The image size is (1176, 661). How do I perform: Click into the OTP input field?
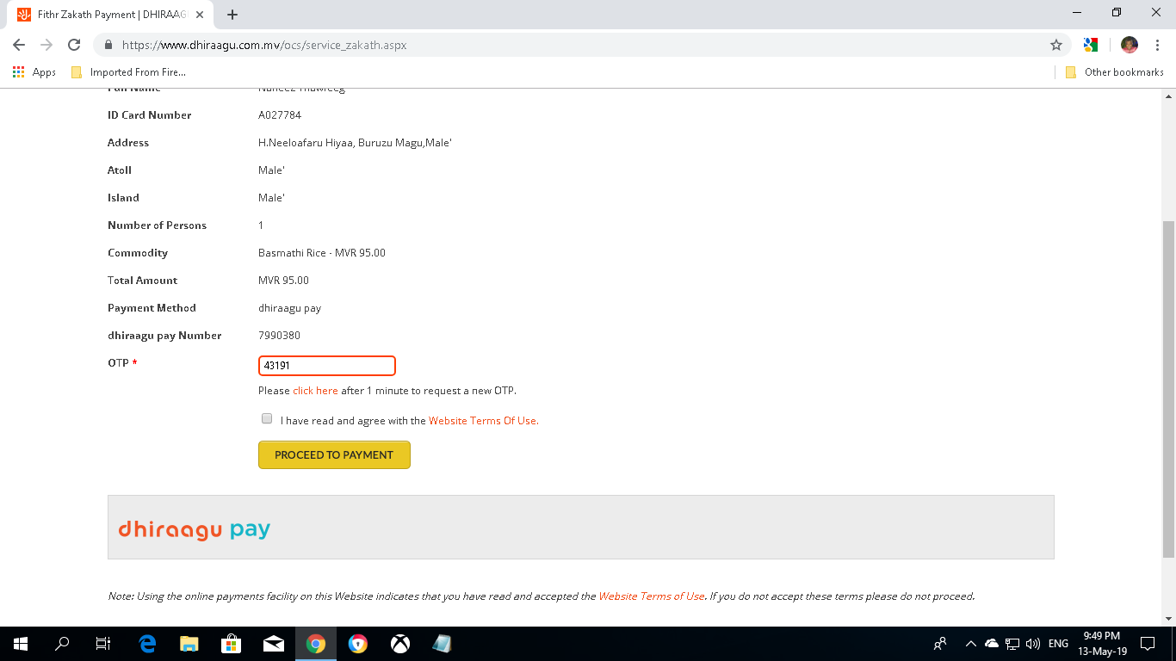tap(327, 366)
